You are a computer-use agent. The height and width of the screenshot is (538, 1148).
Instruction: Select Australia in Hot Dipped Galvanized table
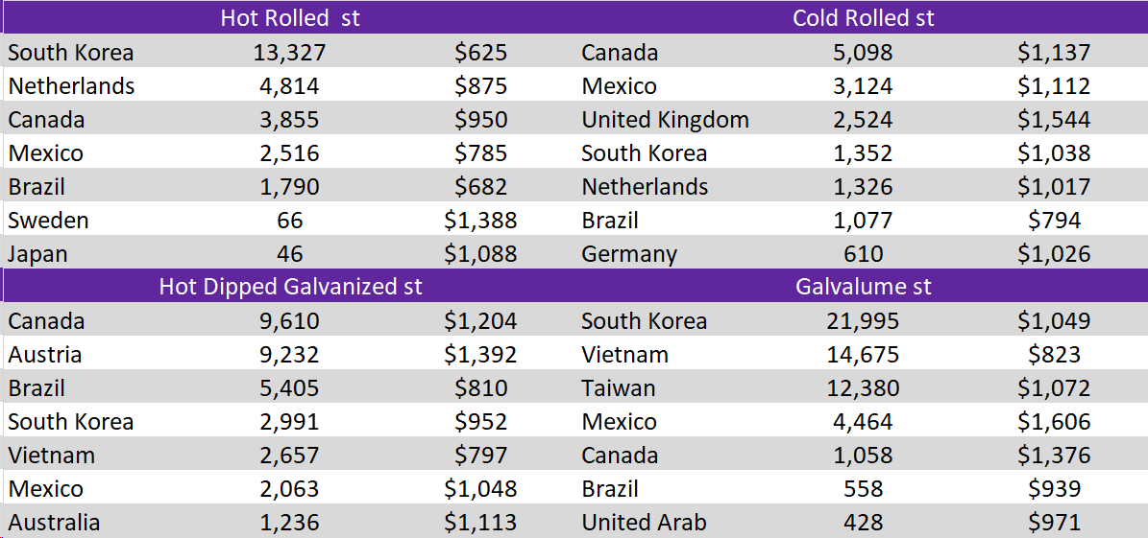pos(54,523)
